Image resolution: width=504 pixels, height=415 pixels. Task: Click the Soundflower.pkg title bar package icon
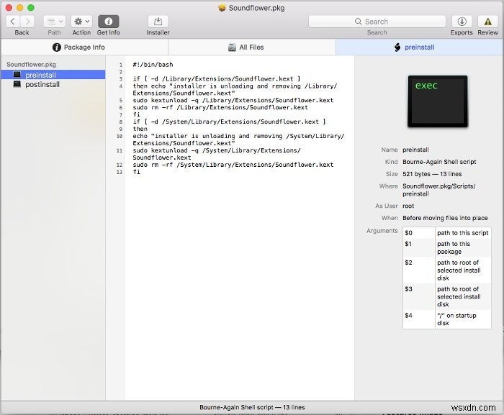[x=222, y=7]
